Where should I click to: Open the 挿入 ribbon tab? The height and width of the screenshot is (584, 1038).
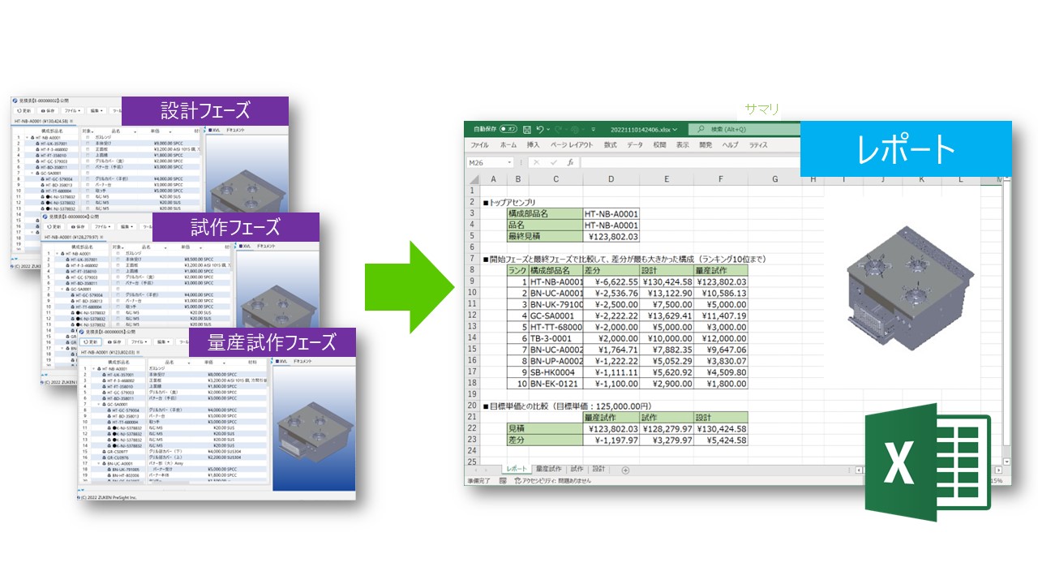coord(533,145)
